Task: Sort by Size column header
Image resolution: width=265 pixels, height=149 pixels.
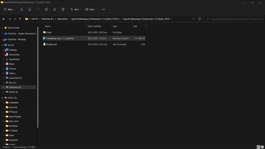Action: point(135,26)
